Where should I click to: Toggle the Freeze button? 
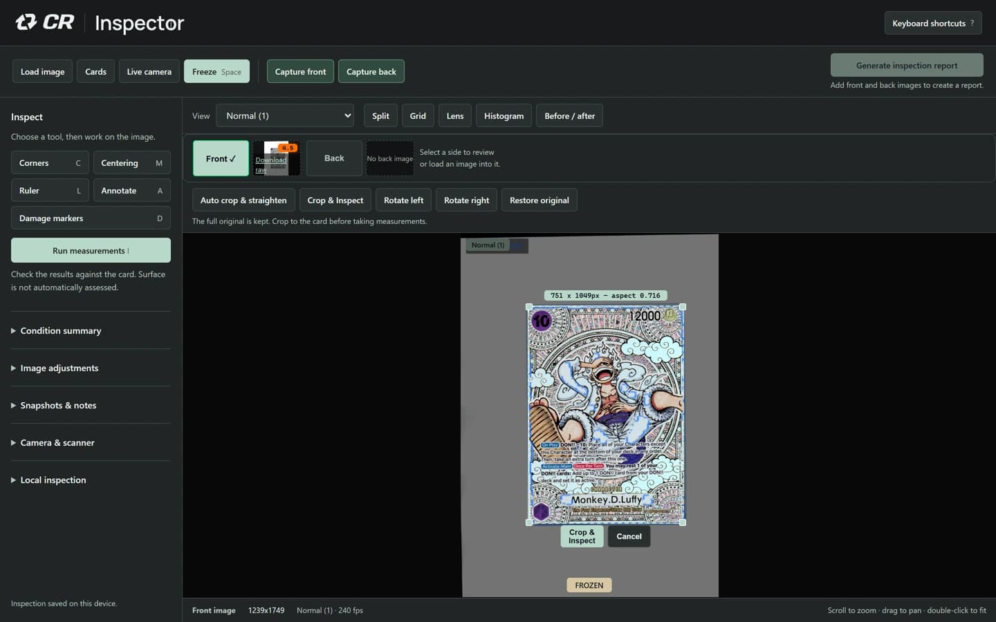coord(216,71)
